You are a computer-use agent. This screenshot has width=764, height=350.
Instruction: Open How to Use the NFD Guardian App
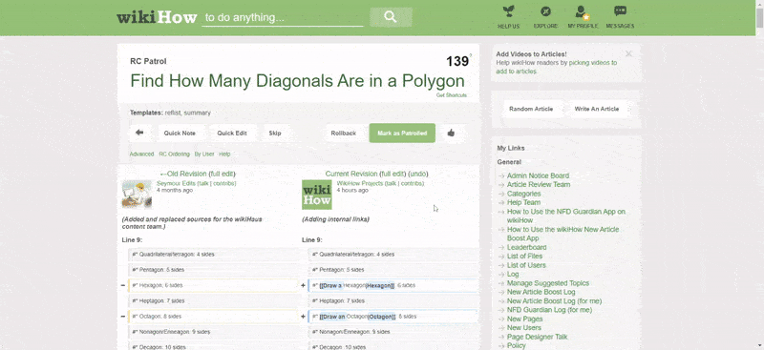pos(566,216)
